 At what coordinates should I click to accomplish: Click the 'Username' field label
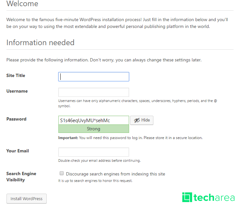pos(17,91)
